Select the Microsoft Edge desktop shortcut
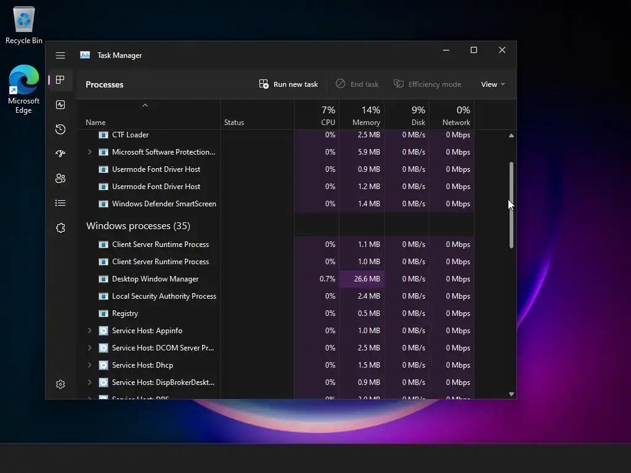 (x=24, y=89)
